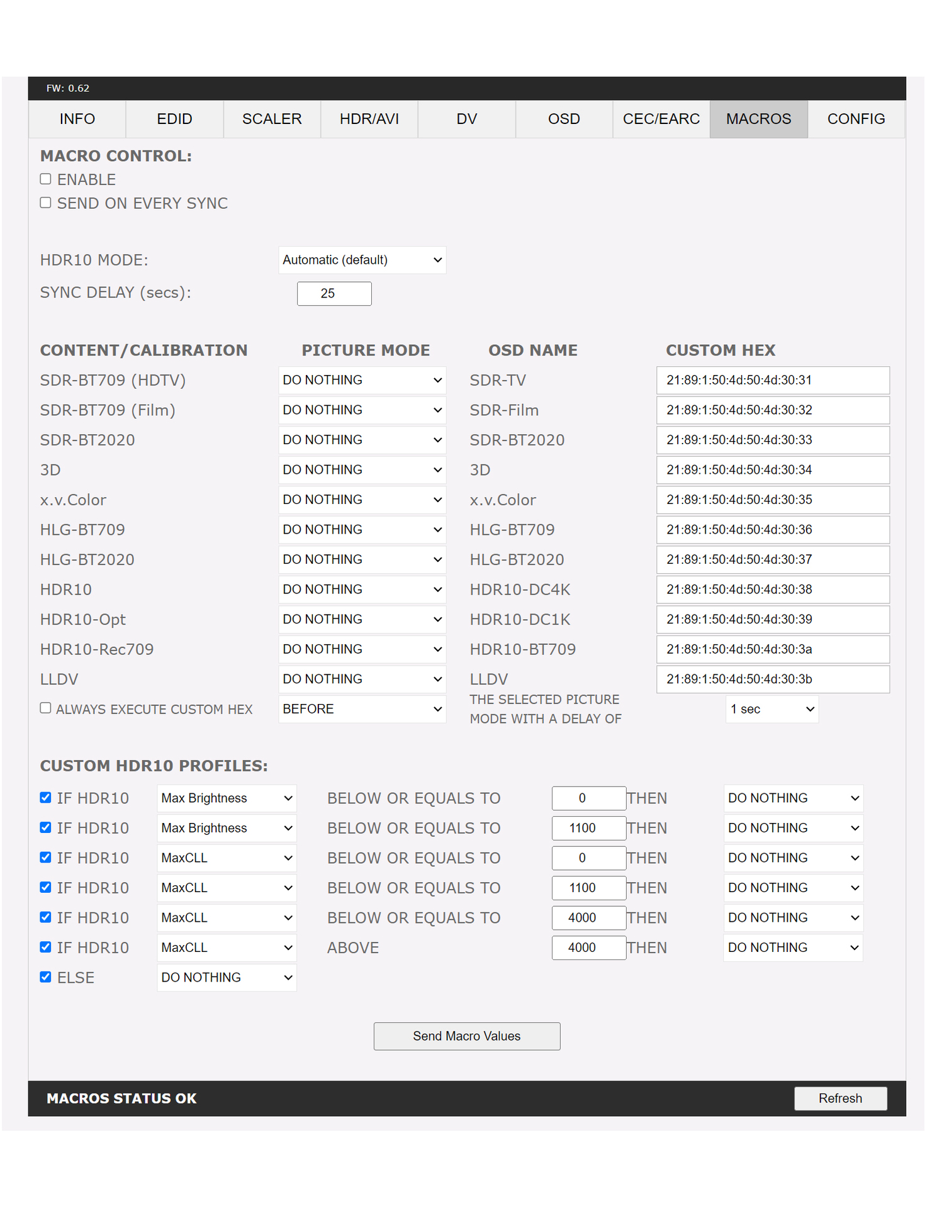Toggle SEND ON EVERY SYNC checkbox
The image size is (925, 1208).
(x=45, y=203)
